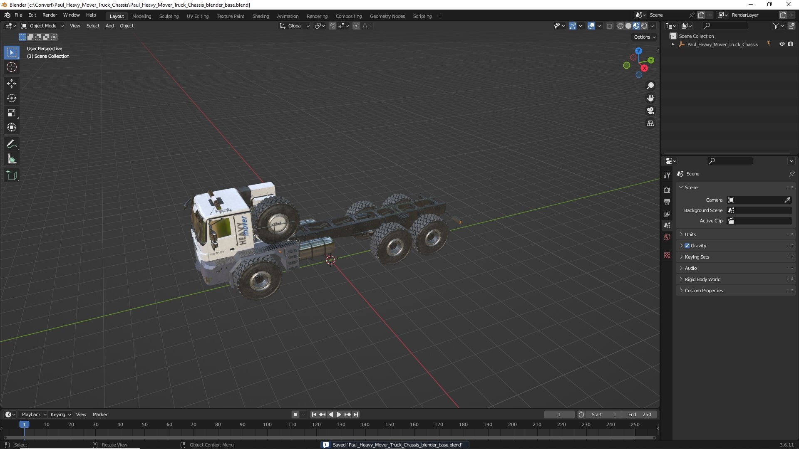799x449 pixels.
Task: Click the Zoom view magnifier icon
Action: (x=650, y=86)
